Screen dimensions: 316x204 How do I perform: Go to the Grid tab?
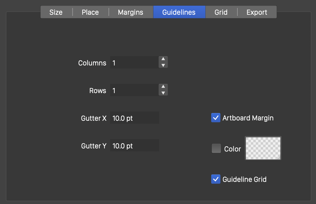221,12
